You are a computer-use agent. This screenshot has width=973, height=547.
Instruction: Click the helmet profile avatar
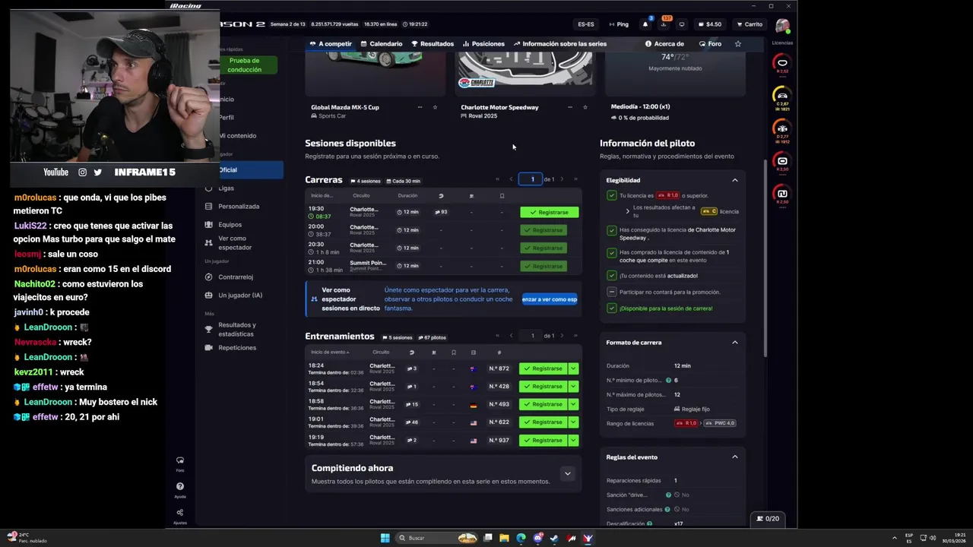click(782, 26)
